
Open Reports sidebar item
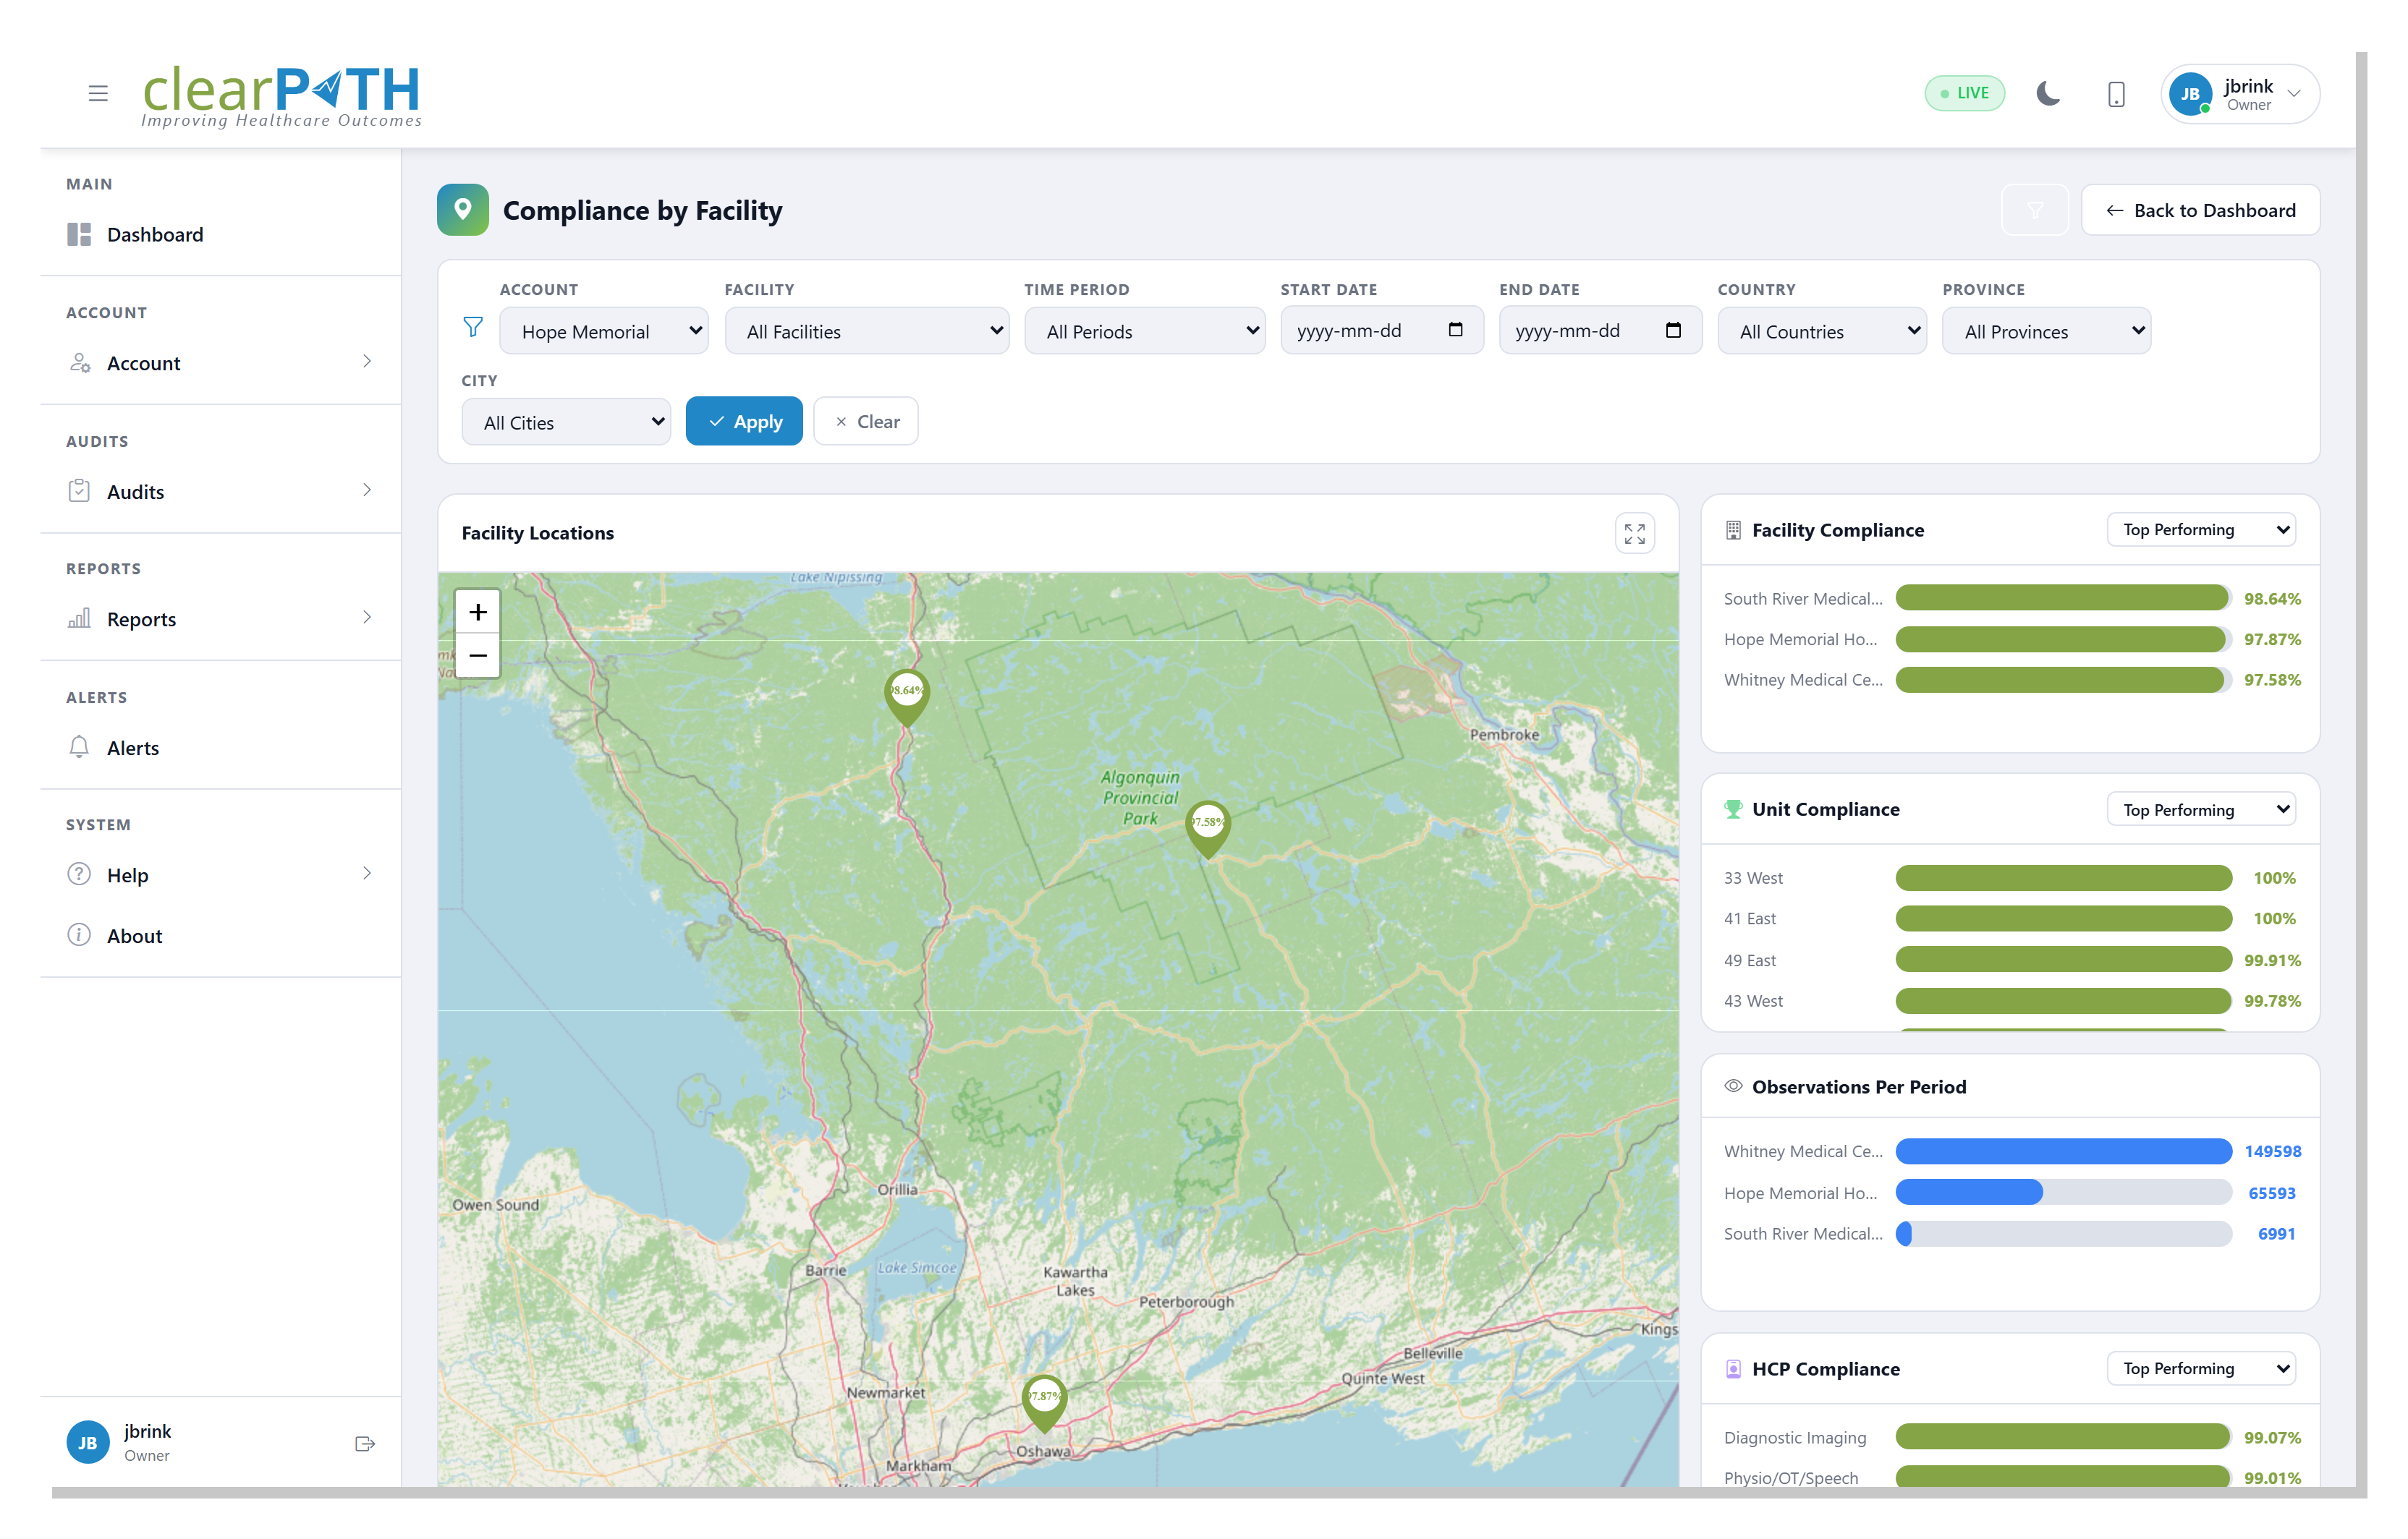coord(220,618)
